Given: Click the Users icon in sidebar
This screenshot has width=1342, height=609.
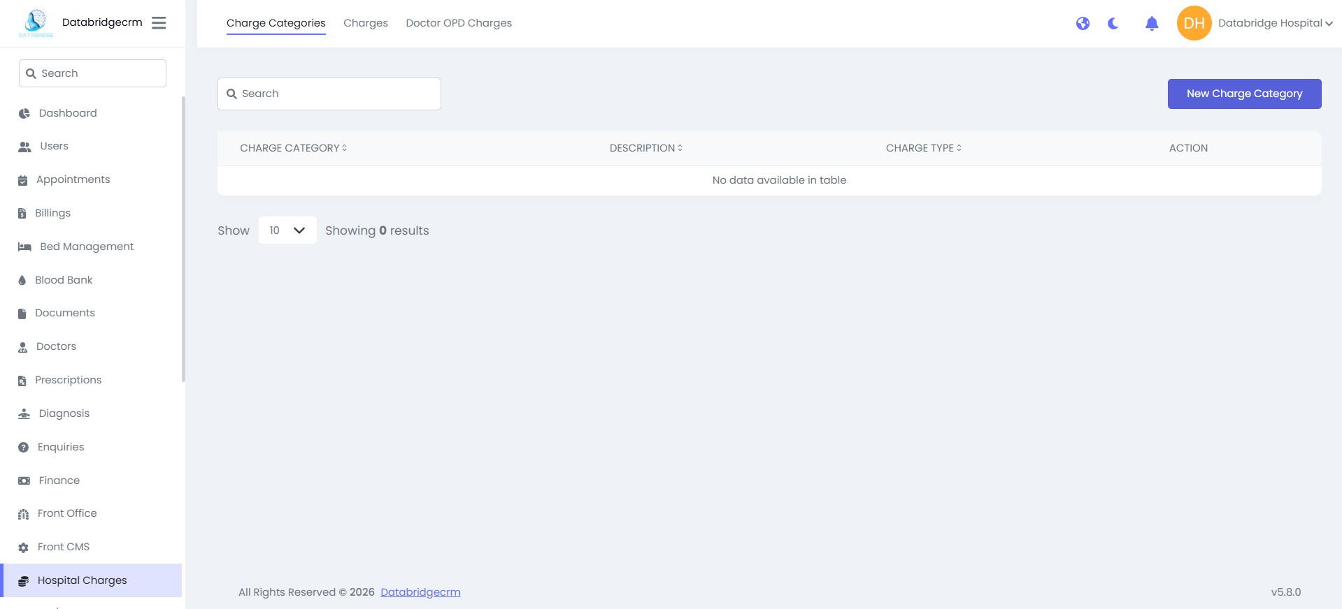Looking at the screenshot, I should point(24,147).
